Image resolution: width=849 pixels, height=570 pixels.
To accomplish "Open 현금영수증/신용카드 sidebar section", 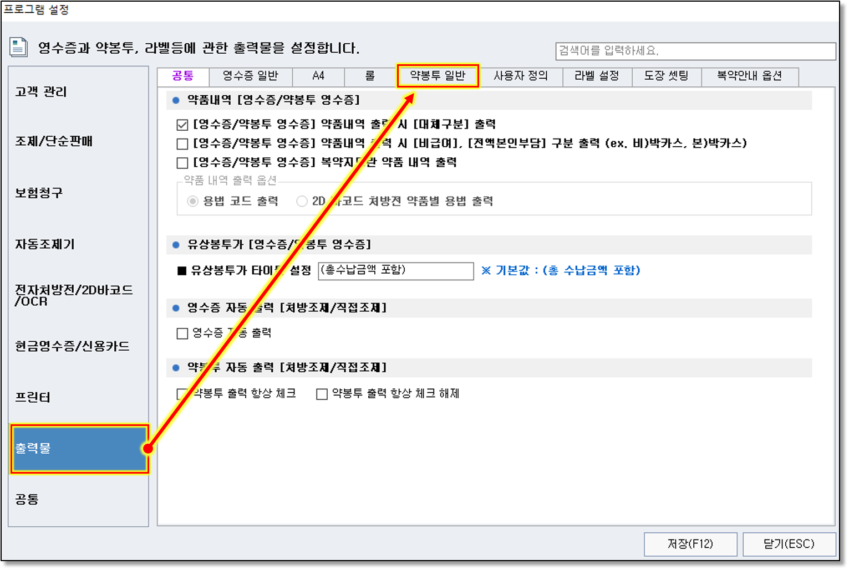I will click(72, 346).
